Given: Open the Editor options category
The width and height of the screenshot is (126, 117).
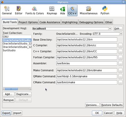Looking at the screenshot, I should [18, 10].
